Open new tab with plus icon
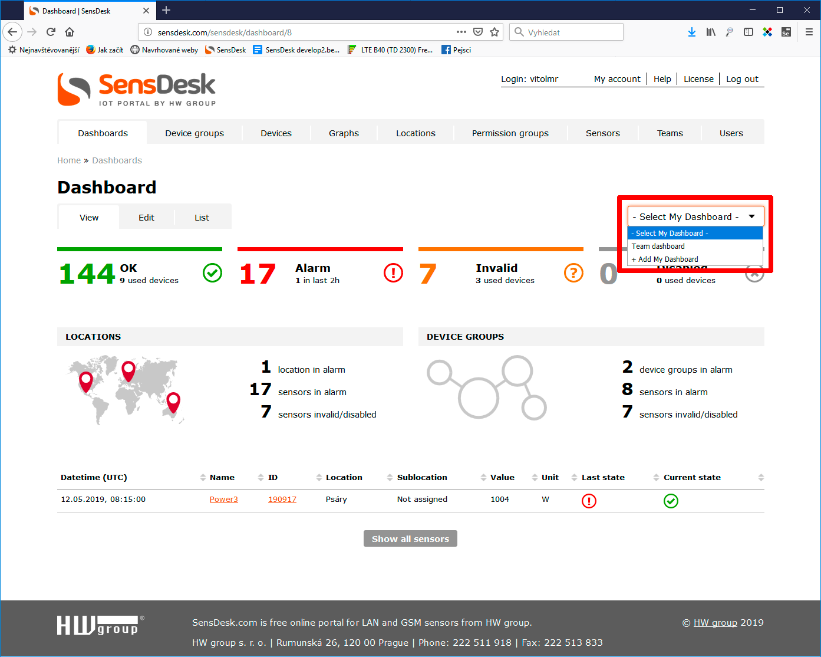 tap(166, 10)
